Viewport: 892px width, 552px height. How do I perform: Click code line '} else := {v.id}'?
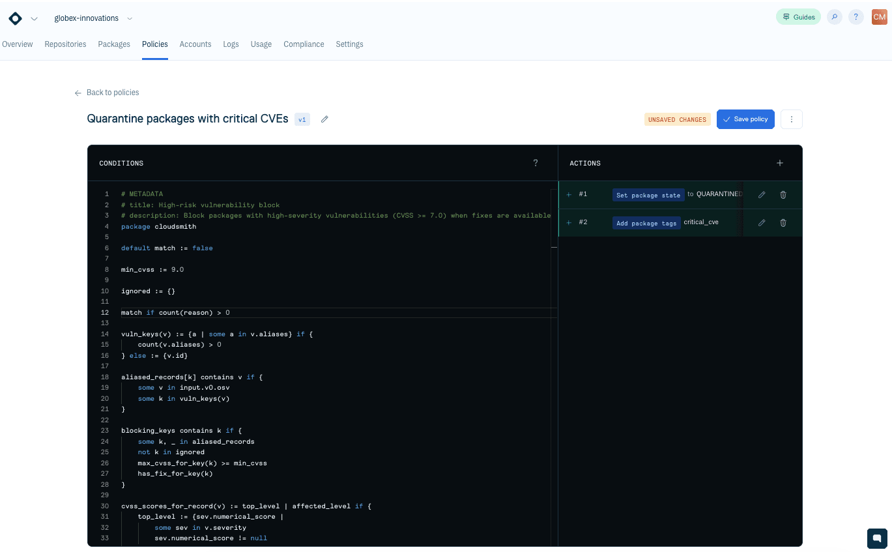tap(154, 356)
